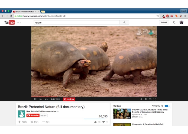Share this video
Screen dimensions: 188x134
(x=34, y=122)
